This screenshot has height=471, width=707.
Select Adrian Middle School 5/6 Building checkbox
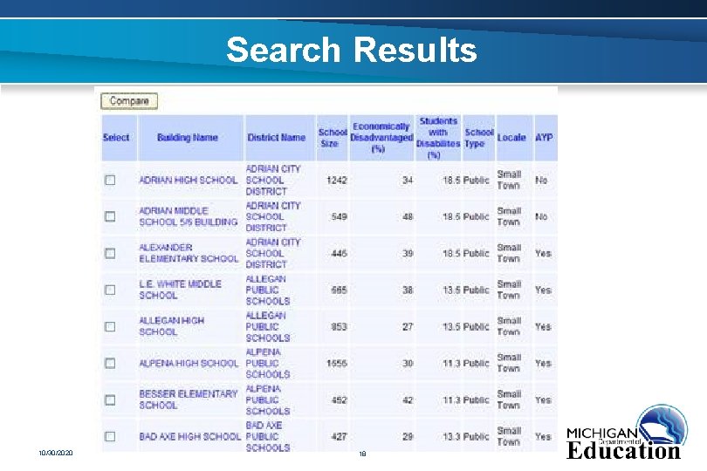[x=110, y=216]
